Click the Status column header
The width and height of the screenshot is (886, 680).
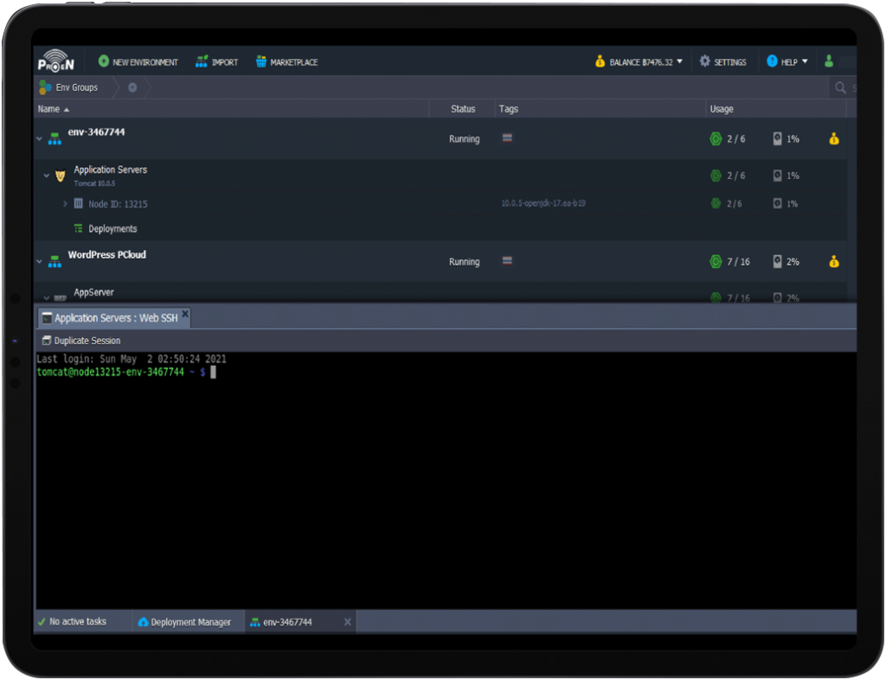tap(463, 109)
